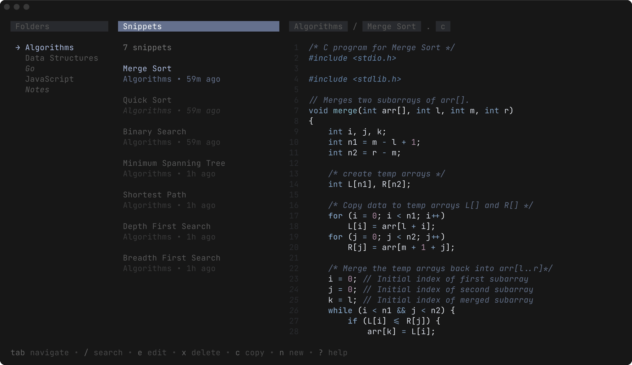Click the Algorithms breadcrumb in the header
632x365 pixels.
(x=318, y=26)
